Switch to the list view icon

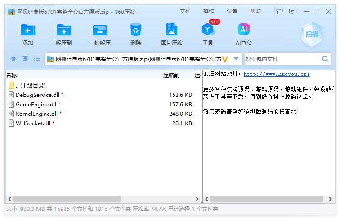(x=36, y=59)
